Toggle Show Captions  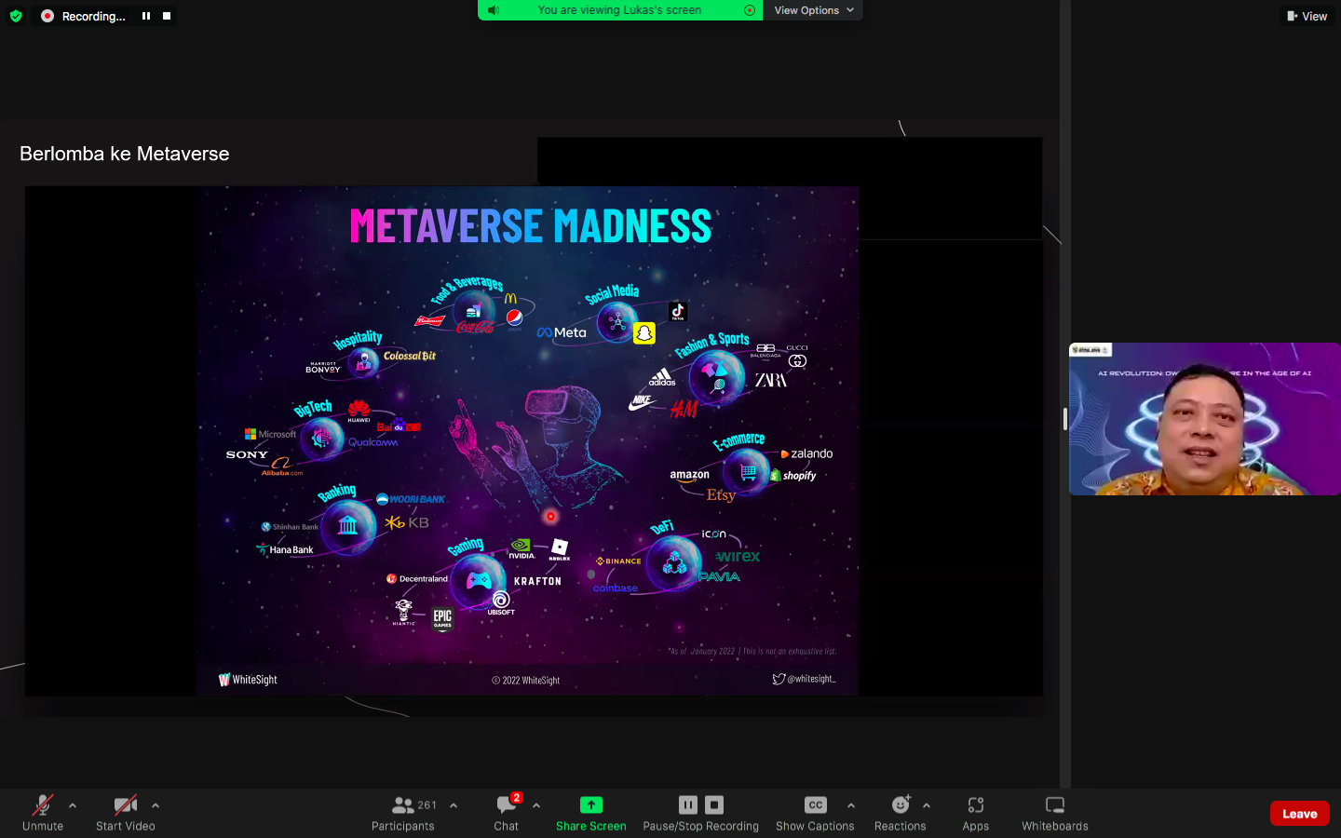[815, 812]
